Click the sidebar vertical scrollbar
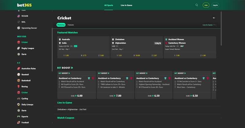 (52, 49)
